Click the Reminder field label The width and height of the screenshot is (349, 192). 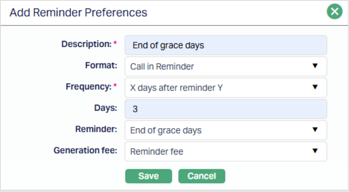96,129
